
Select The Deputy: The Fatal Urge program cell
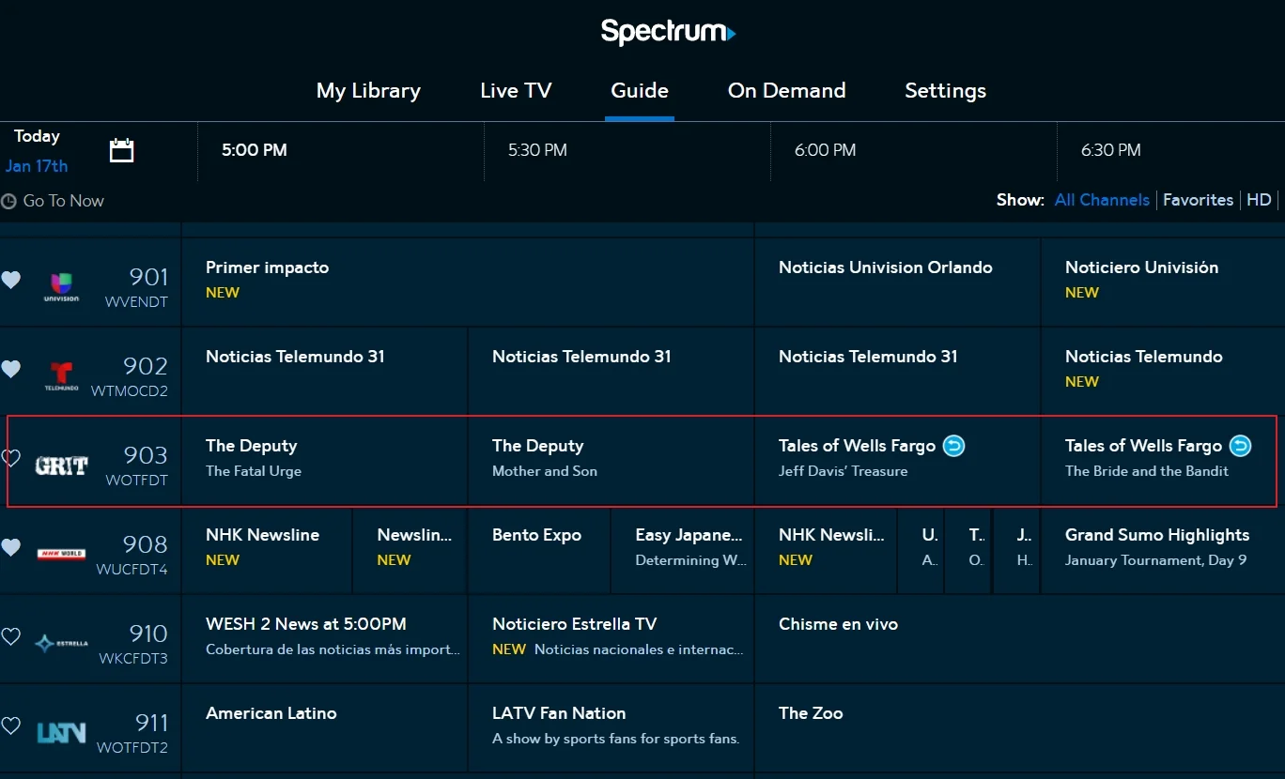click(x=324, y=459)
